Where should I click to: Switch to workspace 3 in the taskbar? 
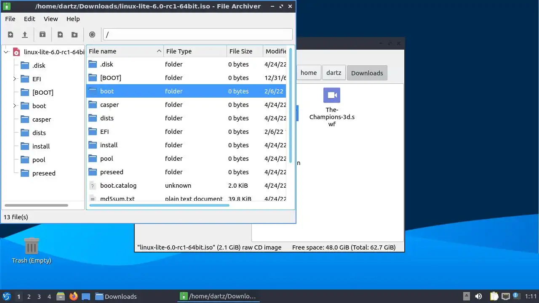point(39,296)
